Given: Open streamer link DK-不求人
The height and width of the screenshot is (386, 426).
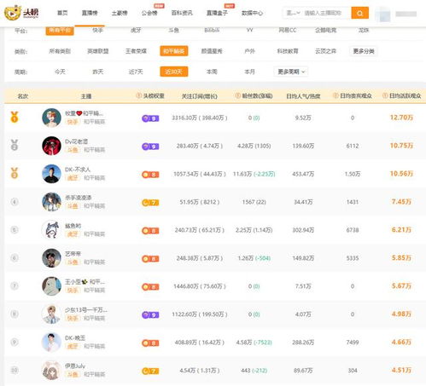Looking at the screenshot, I should coord(78,170).
